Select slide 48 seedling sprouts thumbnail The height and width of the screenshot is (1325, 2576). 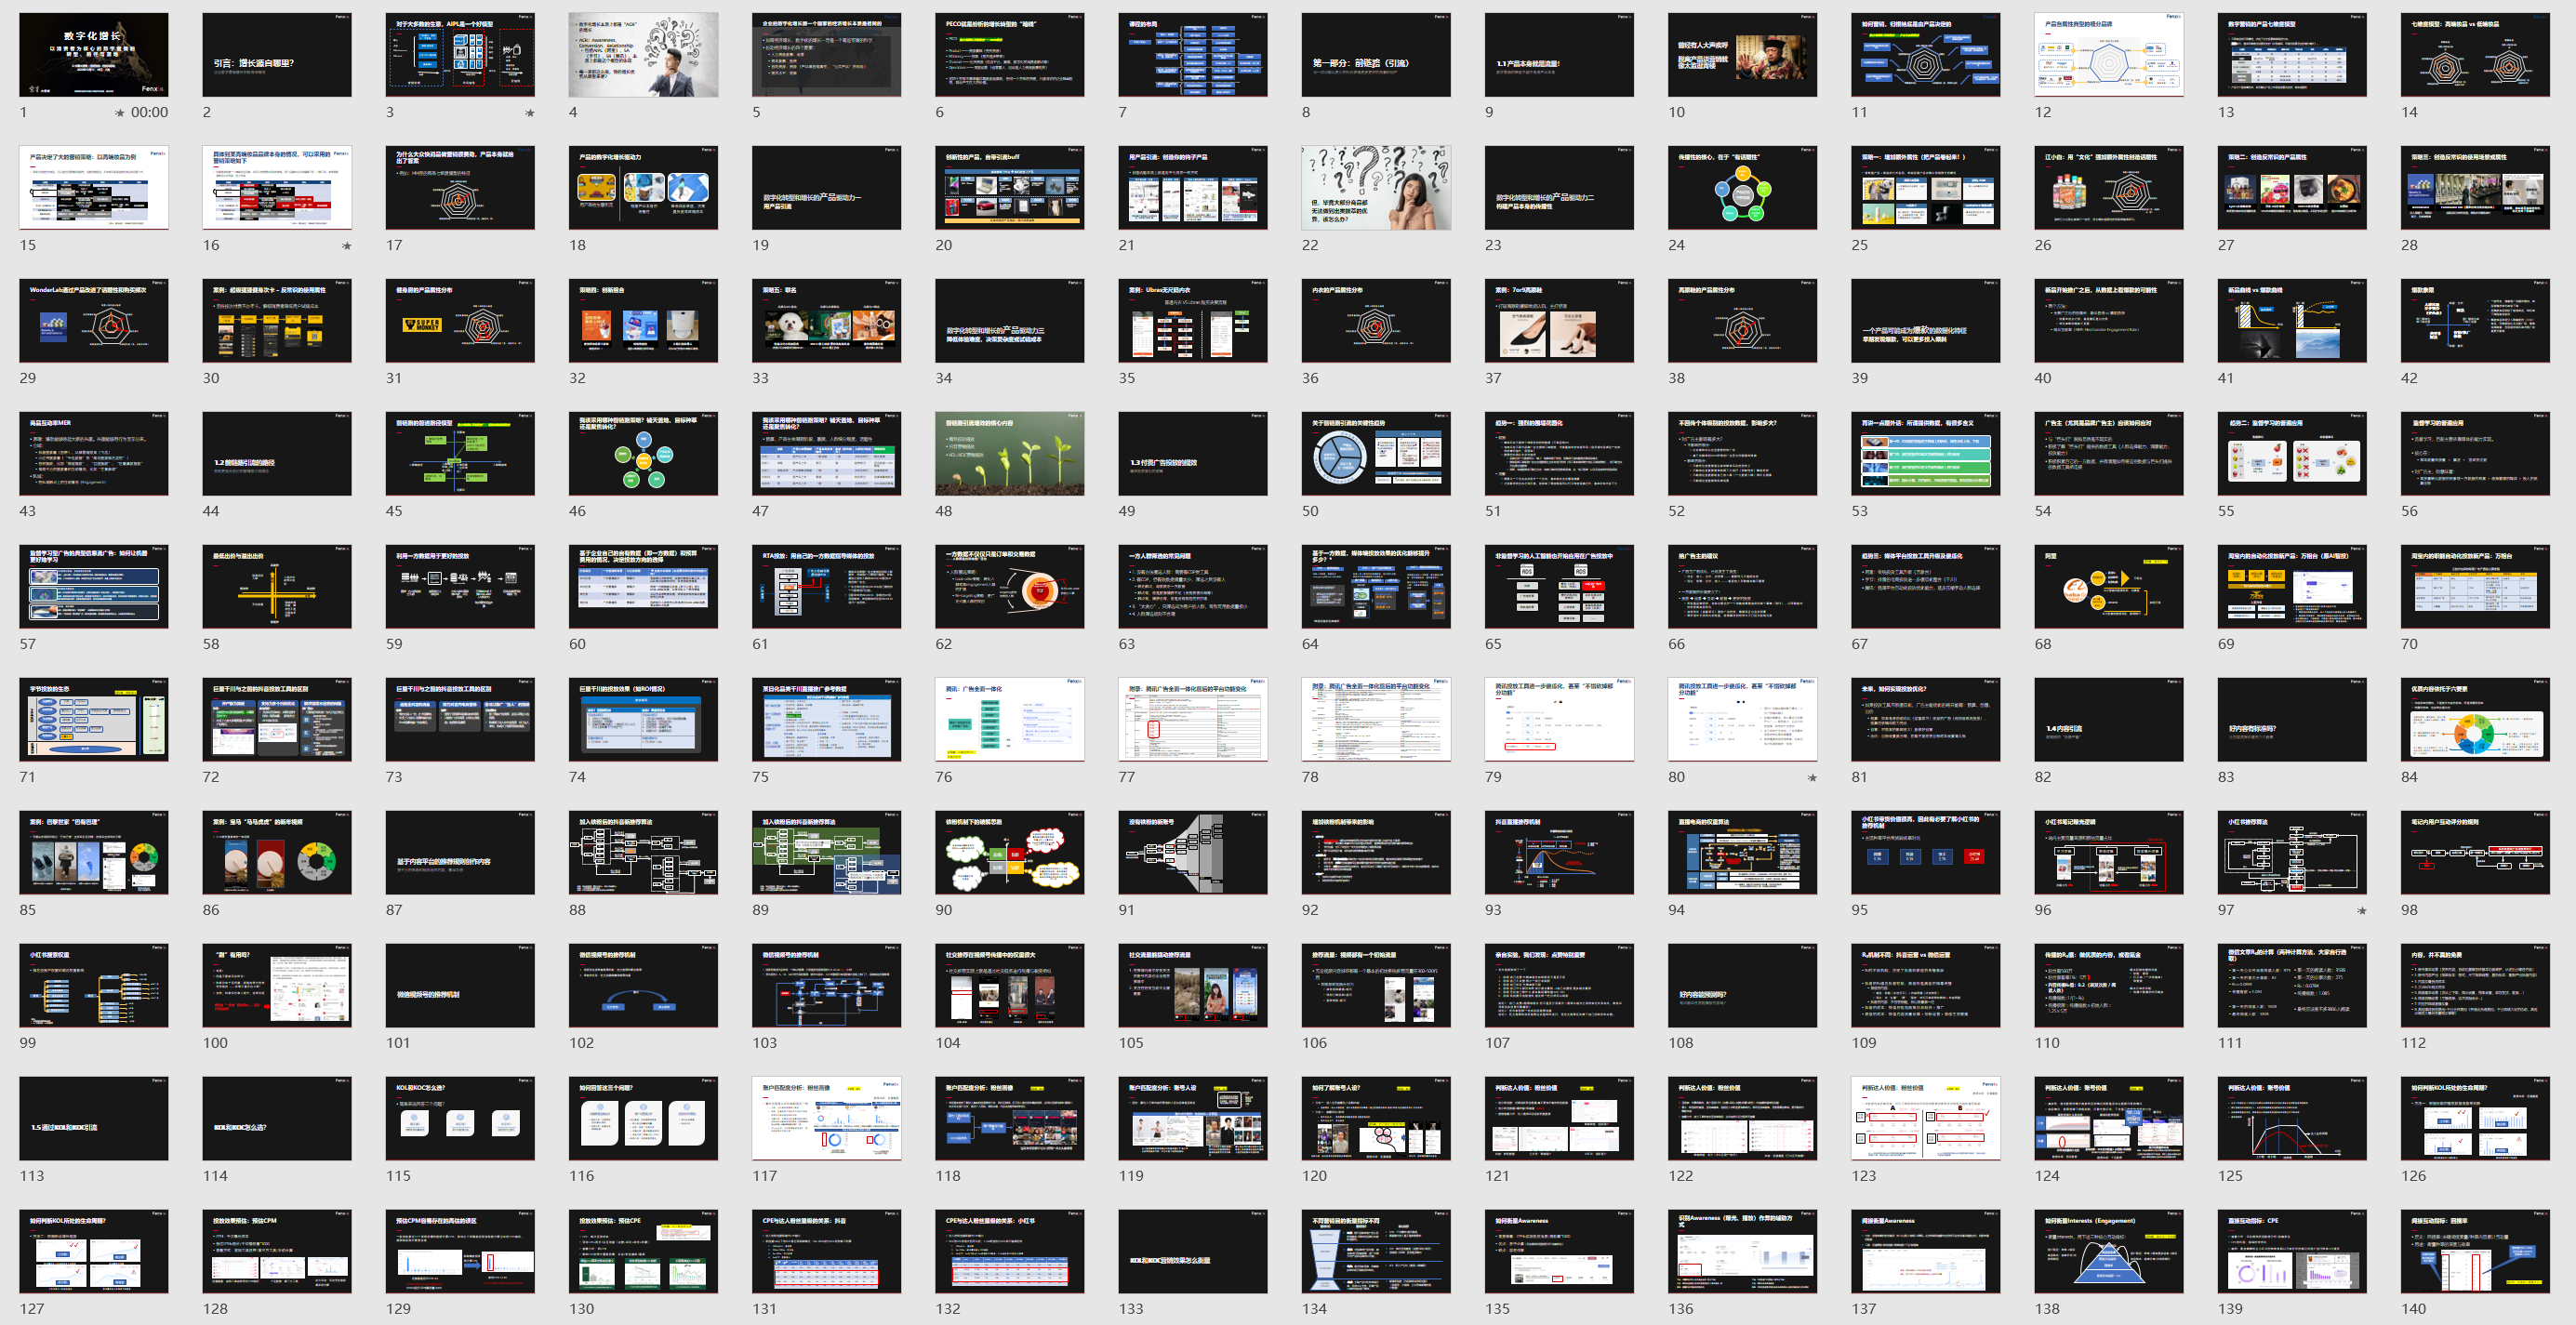pyautogui.click(x=1009, y=454)
